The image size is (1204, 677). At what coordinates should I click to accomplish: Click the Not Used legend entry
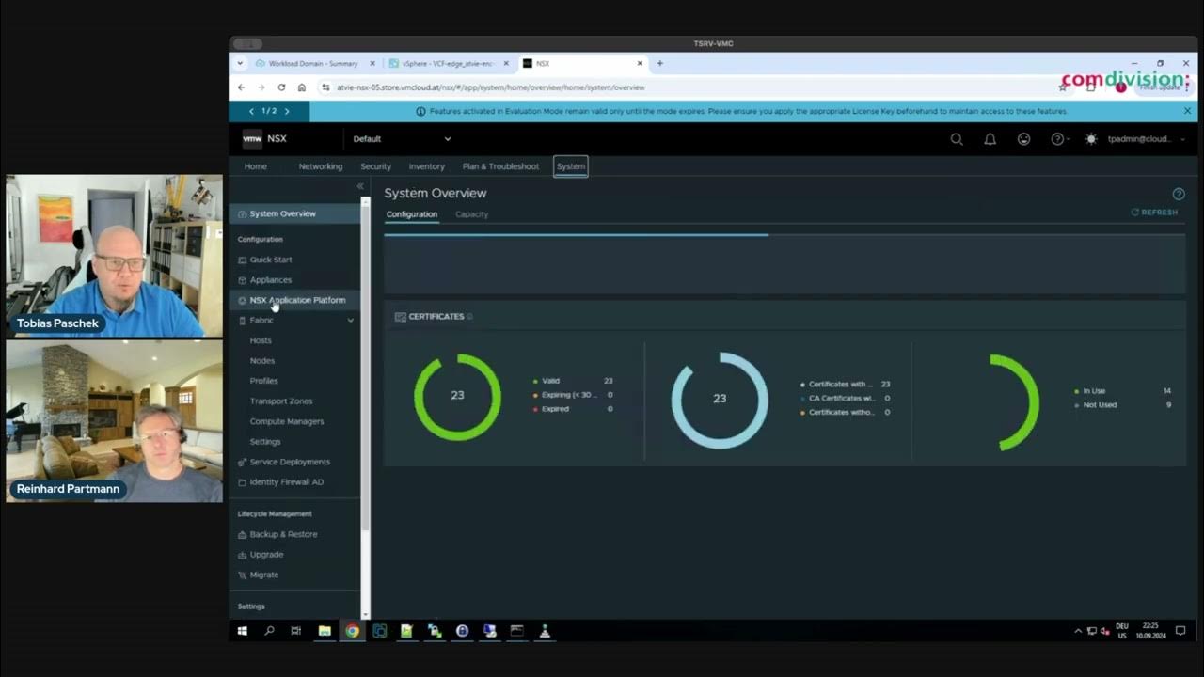coord(1122,405)
